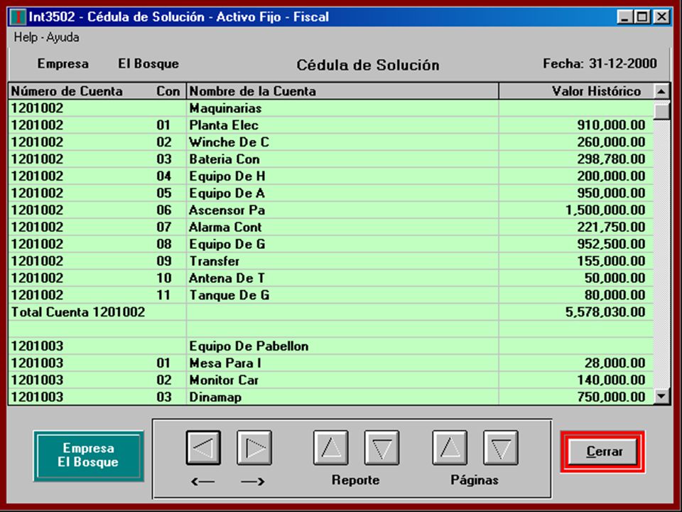Click the Fecha: 31-12-2000 label
Screen dimensions: 682x512
click(600, 63)
